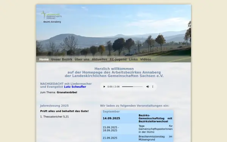Open the audio player three-dot options menu
Viewport: 227px width, 142px height.
152,87
